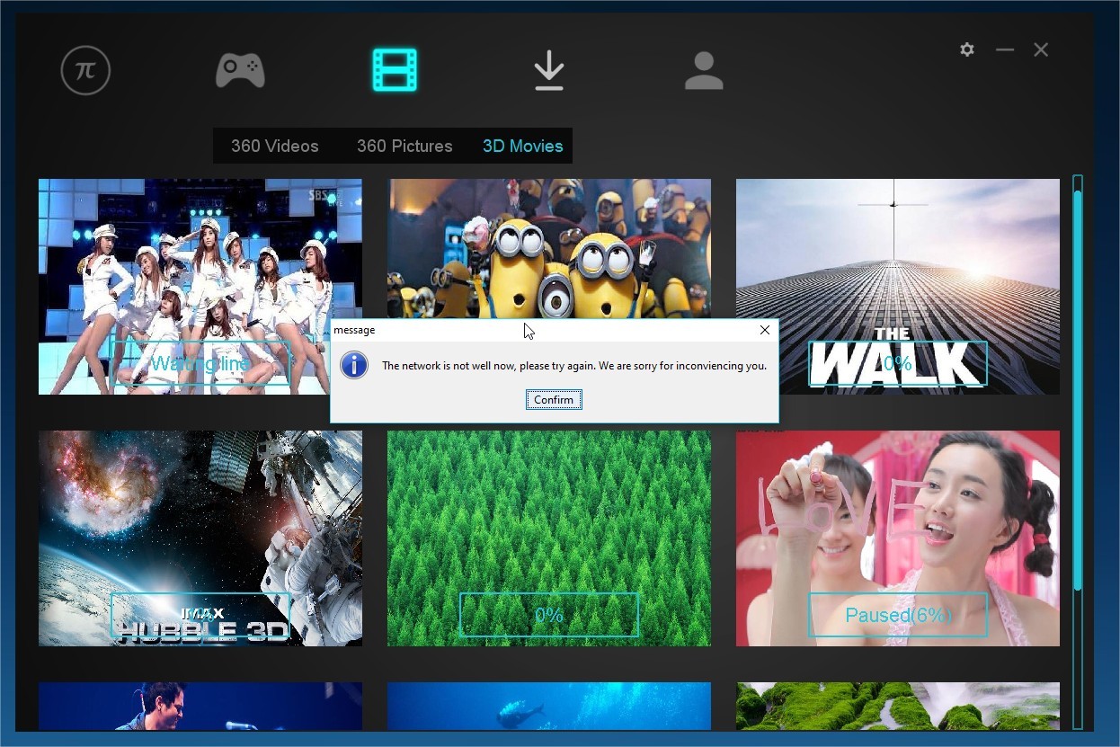
Task: Open the downloads arrow icon
Action: tap(549, 70)
